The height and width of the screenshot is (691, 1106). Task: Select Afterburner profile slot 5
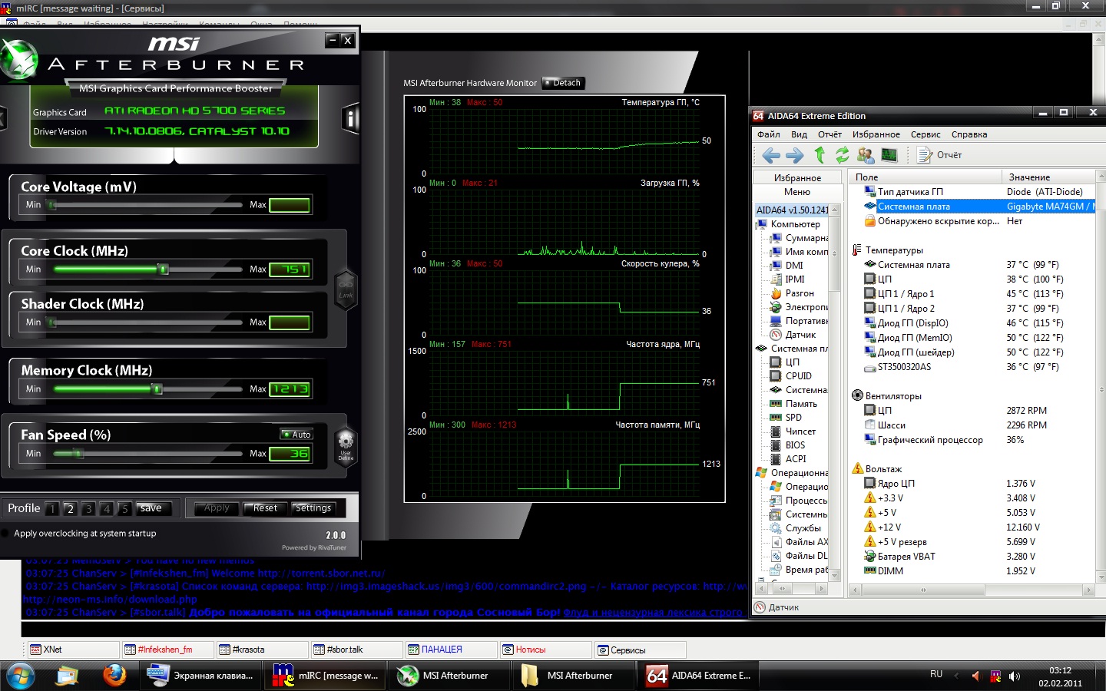click(x=124, y=509)
